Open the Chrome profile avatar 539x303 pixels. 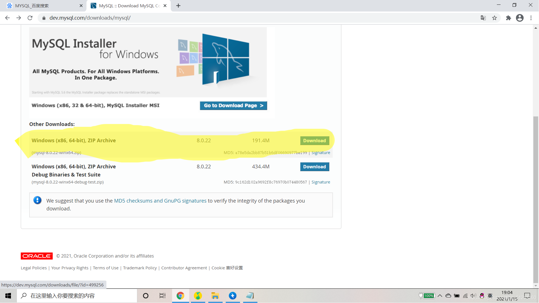tap(520, 18)
